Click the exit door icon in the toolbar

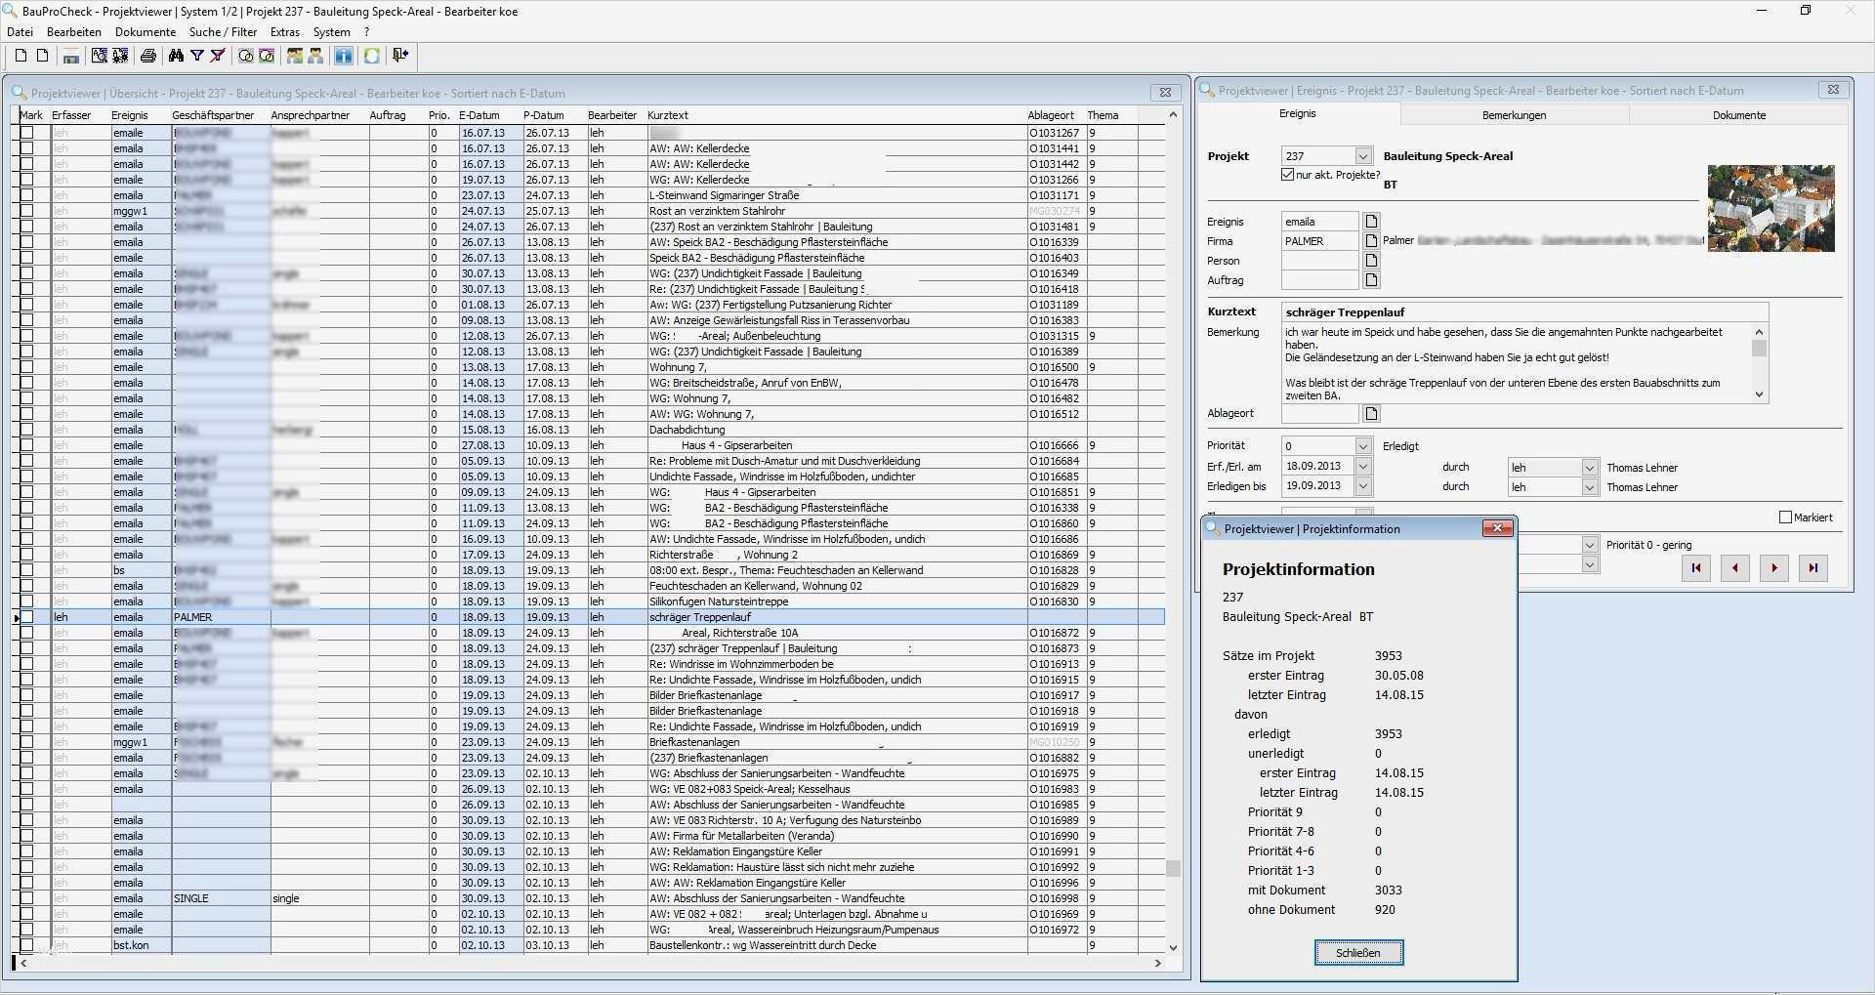pyautogui.click(x=400, y=56)
